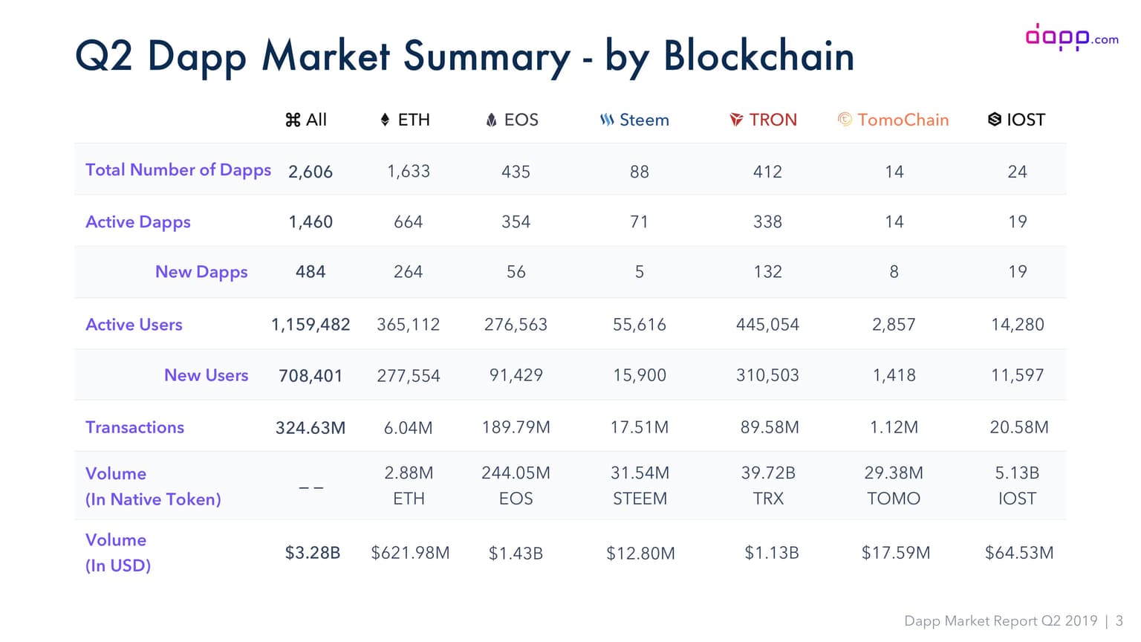Click the IOST hexagon icon
The image size is (1141, 642).
coord(995,119)
